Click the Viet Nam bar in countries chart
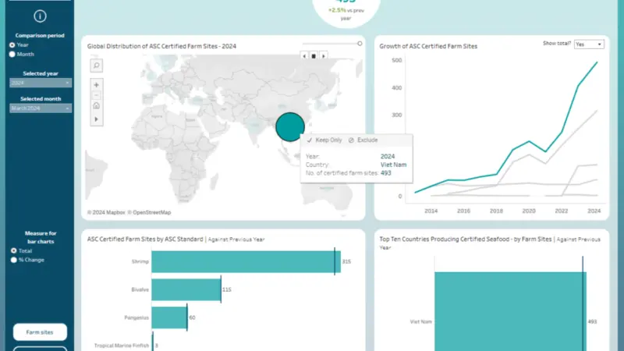This screenshot has width=624, height=351. 510,311
